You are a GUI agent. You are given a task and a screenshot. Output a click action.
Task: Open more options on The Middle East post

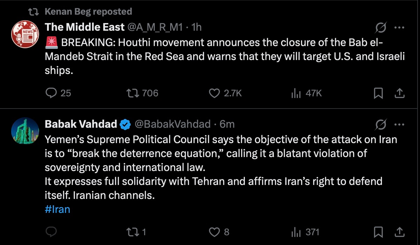(399, 27)
